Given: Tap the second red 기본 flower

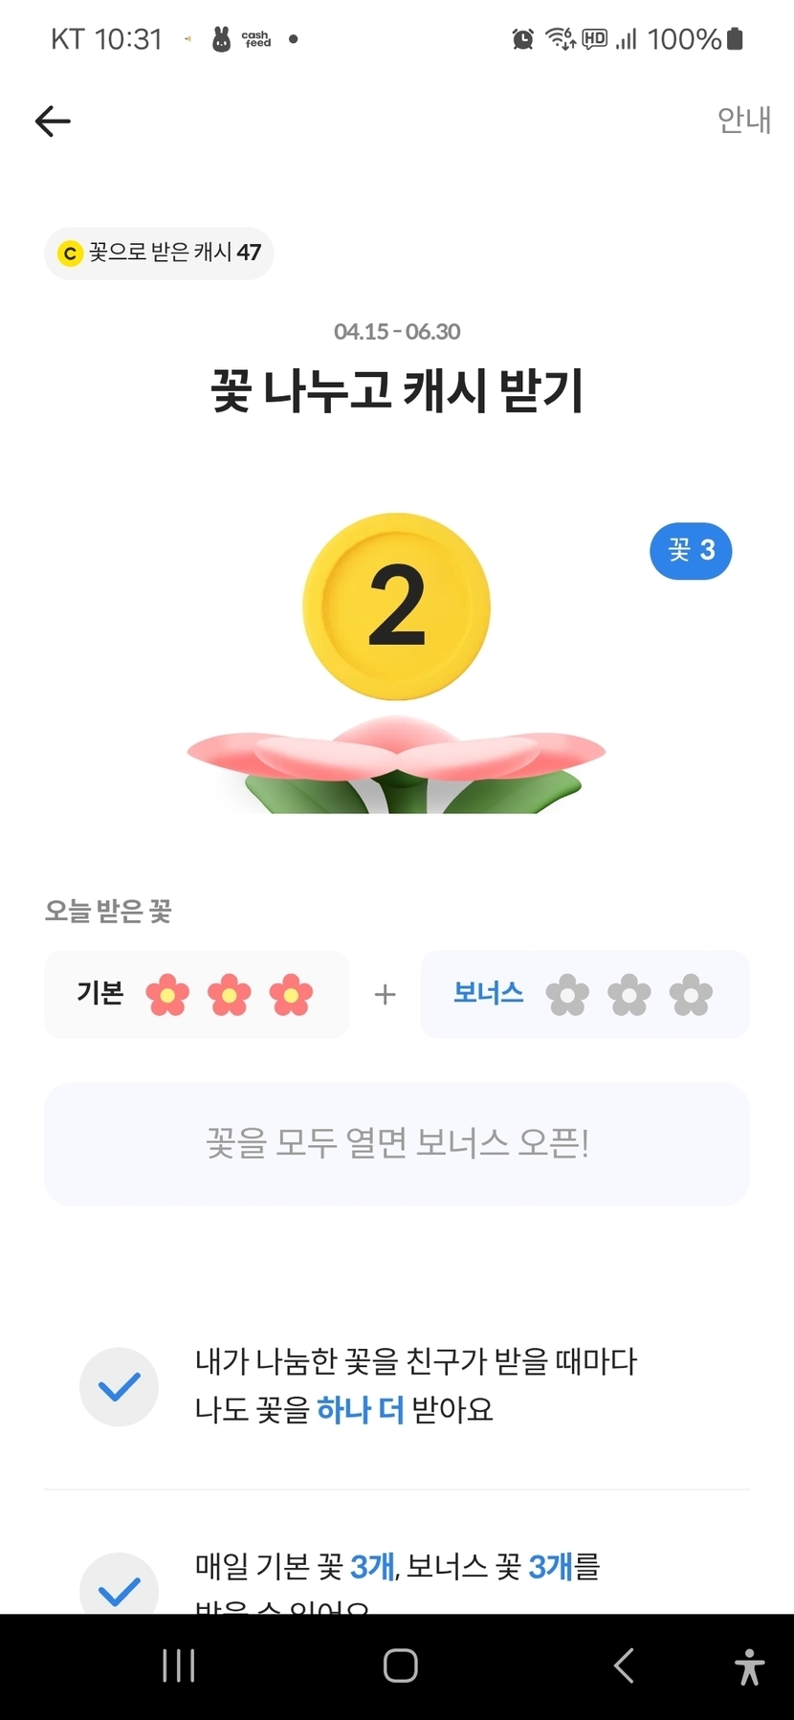Looking at the screenshot, I should tap(230, 995).
